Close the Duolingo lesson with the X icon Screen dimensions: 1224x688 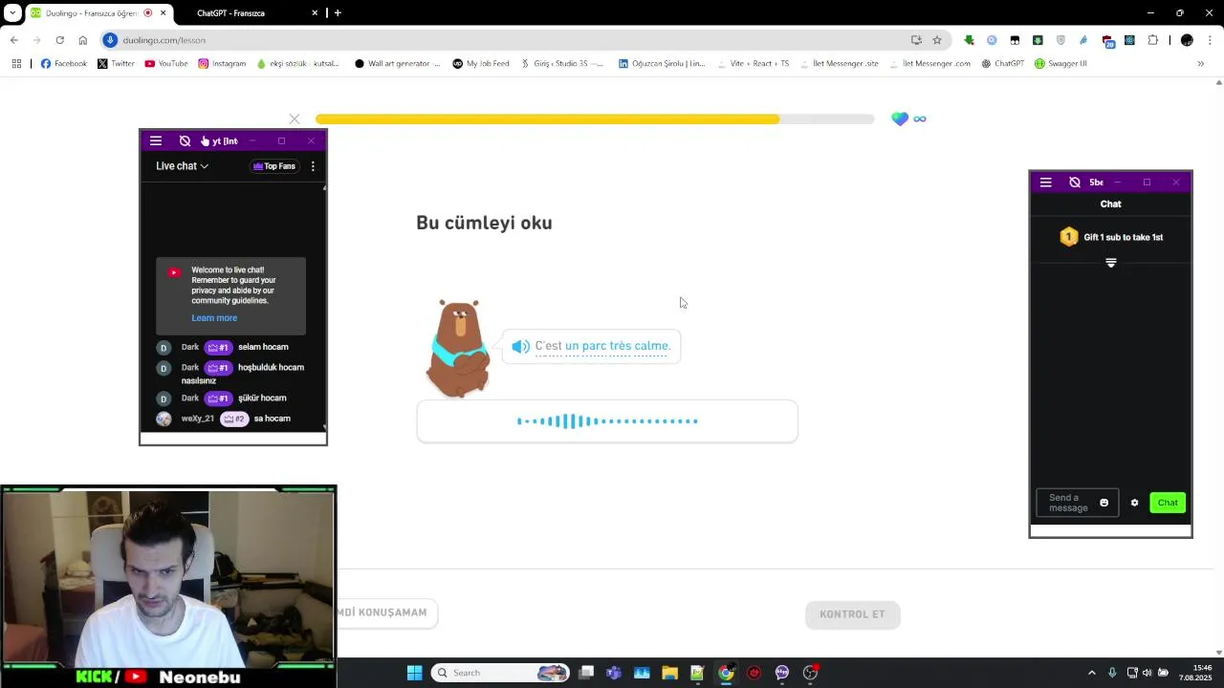coord(295,118)
